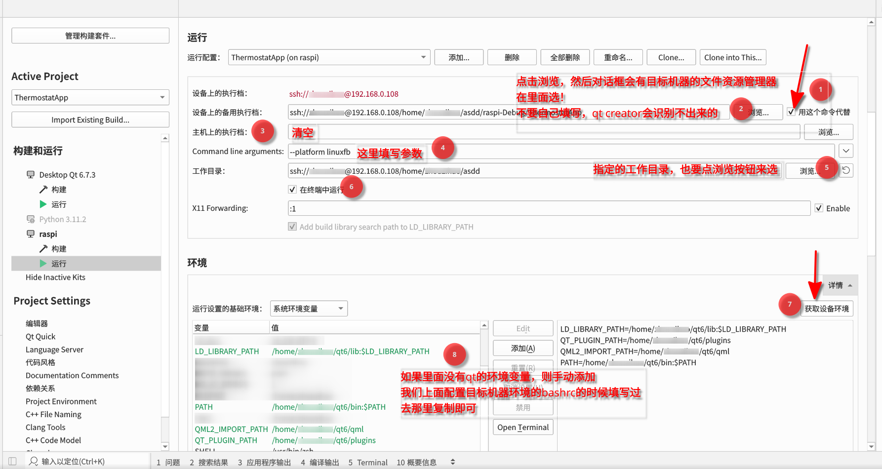Click the hammer build icon under raspi

pyautogui.click(x=43, y=249)
